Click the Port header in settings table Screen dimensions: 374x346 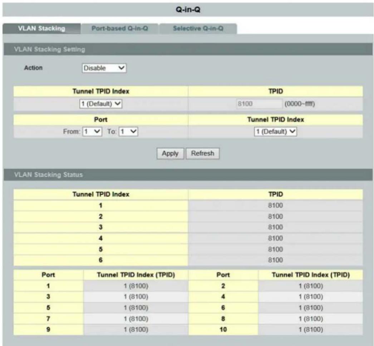pos(101,119)
